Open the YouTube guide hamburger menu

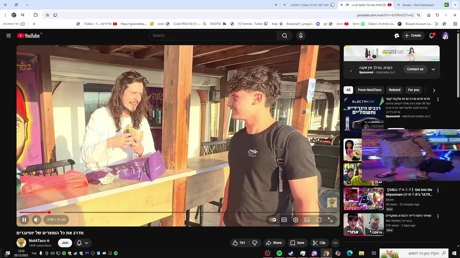[9, 35]
